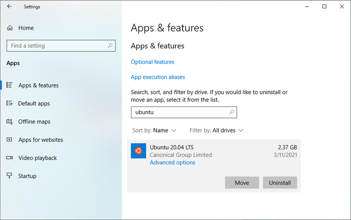Image resolution: width=351 pixels, height=220 pixels.
Task: Open Startup apps settings
Action: 27,176
